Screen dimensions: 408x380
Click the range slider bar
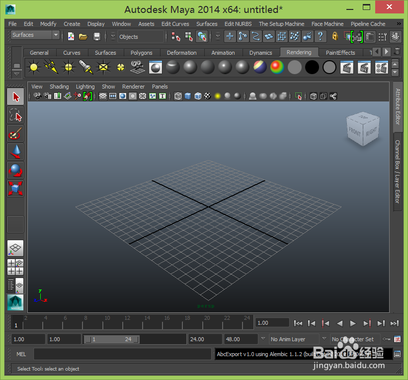click(111, 339)
